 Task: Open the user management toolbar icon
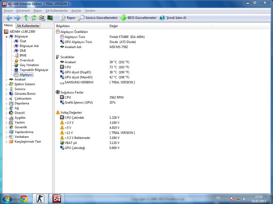(42, 18)
